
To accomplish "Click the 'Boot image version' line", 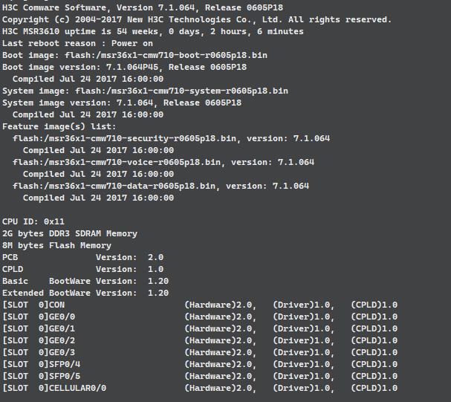I will tap(125, 67).
